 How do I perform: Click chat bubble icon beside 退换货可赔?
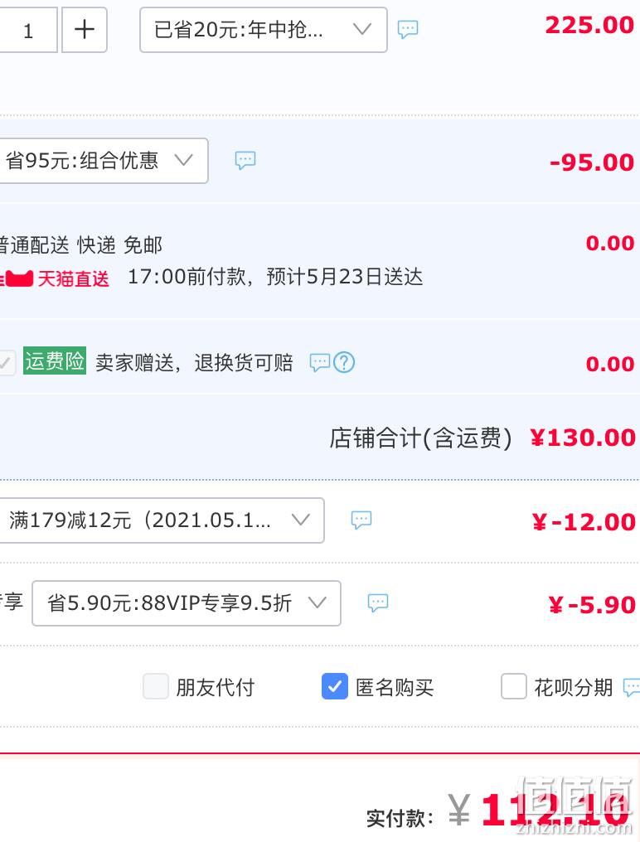[x=319, y=362]
